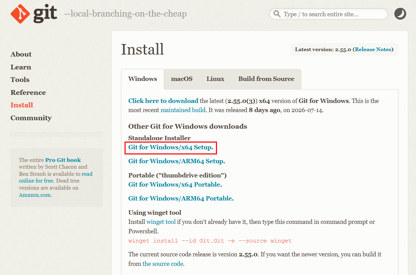The image size is (416, 275).
Task: Click the 'Click here to download' link
Action: 163,101
